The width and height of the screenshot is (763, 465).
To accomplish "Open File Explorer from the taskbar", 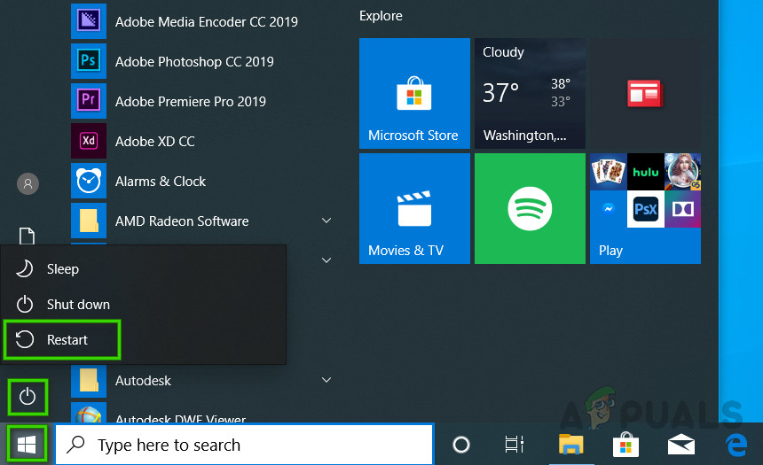I will click(570, 444).
